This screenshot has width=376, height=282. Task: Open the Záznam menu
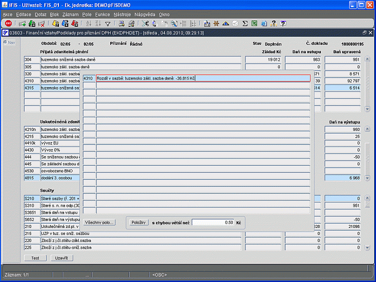point(70,15)
